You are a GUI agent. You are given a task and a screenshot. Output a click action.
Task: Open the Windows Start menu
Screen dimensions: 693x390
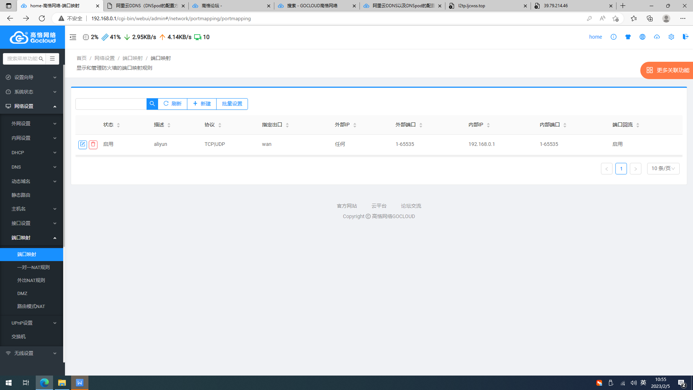(9, 383)
